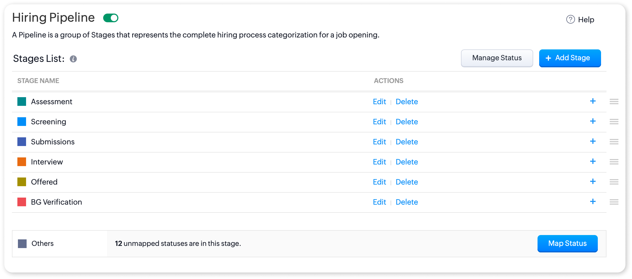The image size is (632, 279).
Task: Edit the Assessment stage
Action: 379,102
